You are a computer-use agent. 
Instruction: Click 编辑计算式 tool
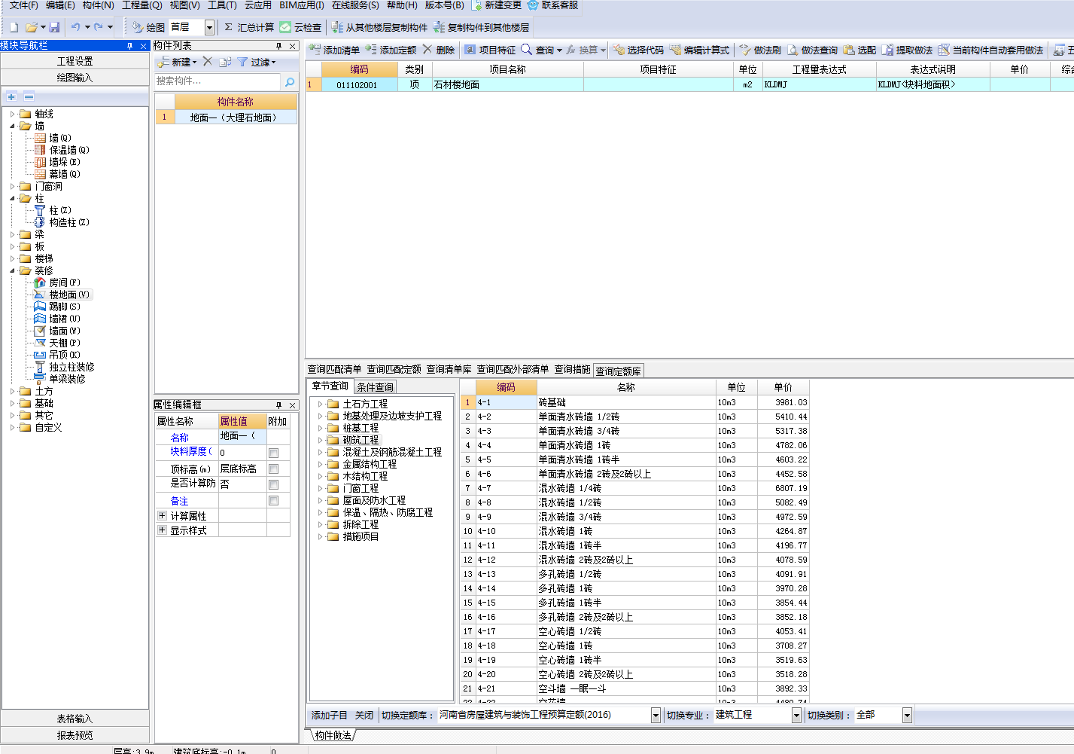[699, 50]
